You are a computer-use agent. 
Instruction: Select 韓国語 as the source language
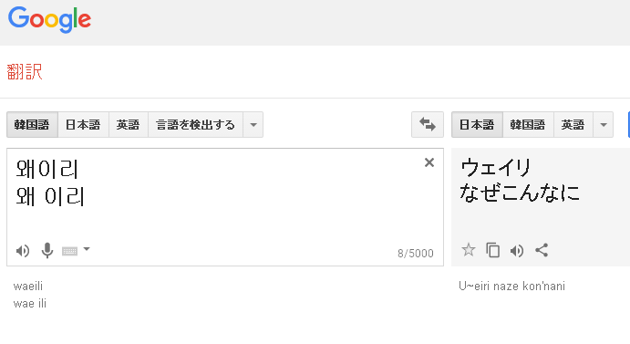[x=32, y=125]
